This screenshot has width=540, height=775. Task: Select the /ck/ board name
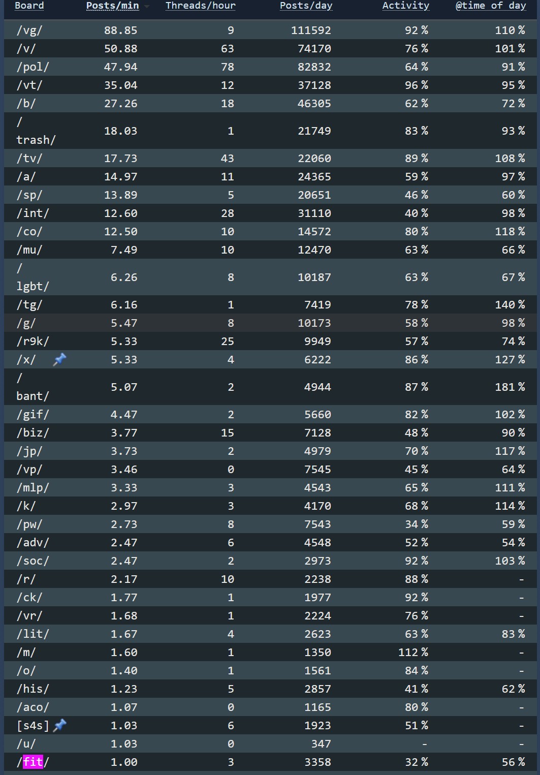click(x=29, y=598)
